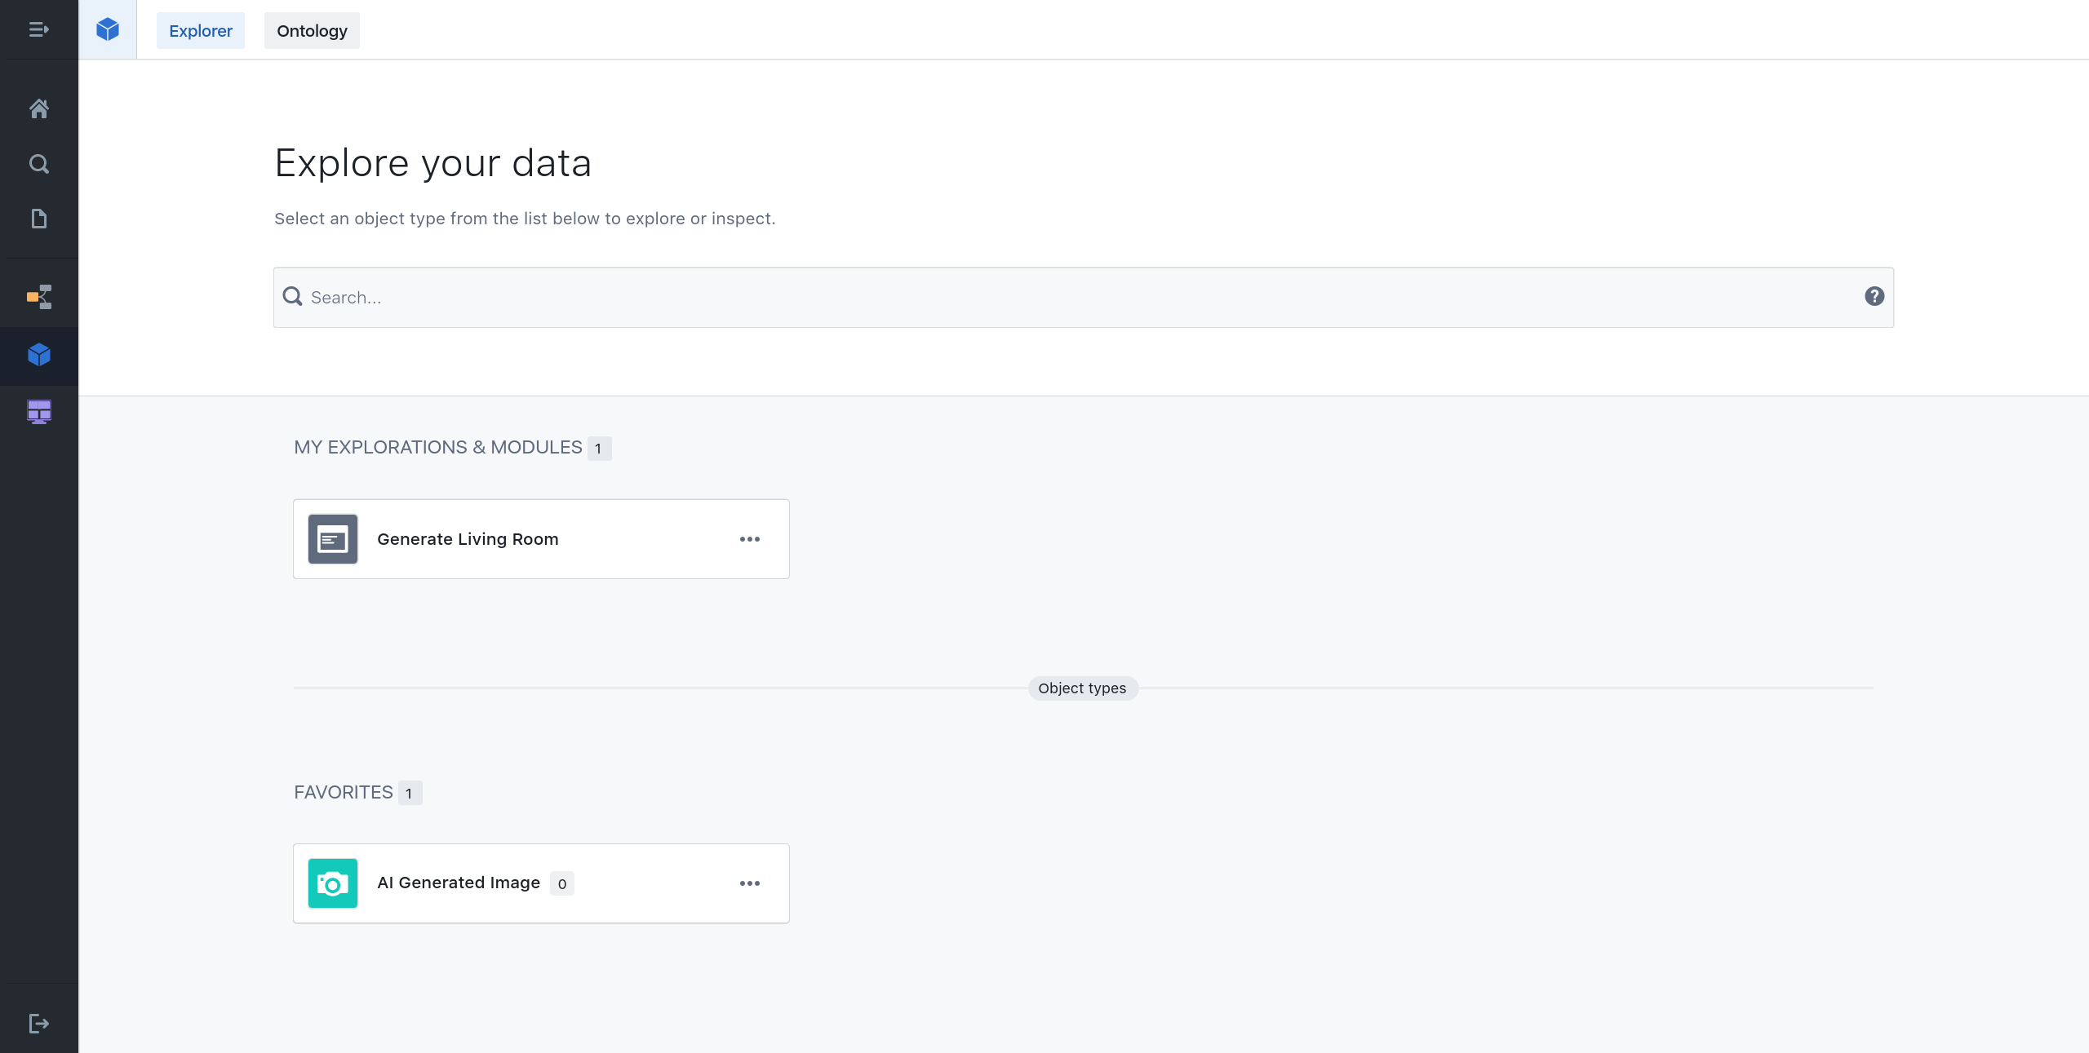Screen dimensions: 2089x1053
Task: Click the My Explorations & Modules heading
Action: tap(437, 448)
